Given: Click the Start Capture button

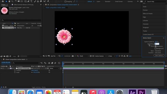Looking at the screenshot, I should (159, 55).
